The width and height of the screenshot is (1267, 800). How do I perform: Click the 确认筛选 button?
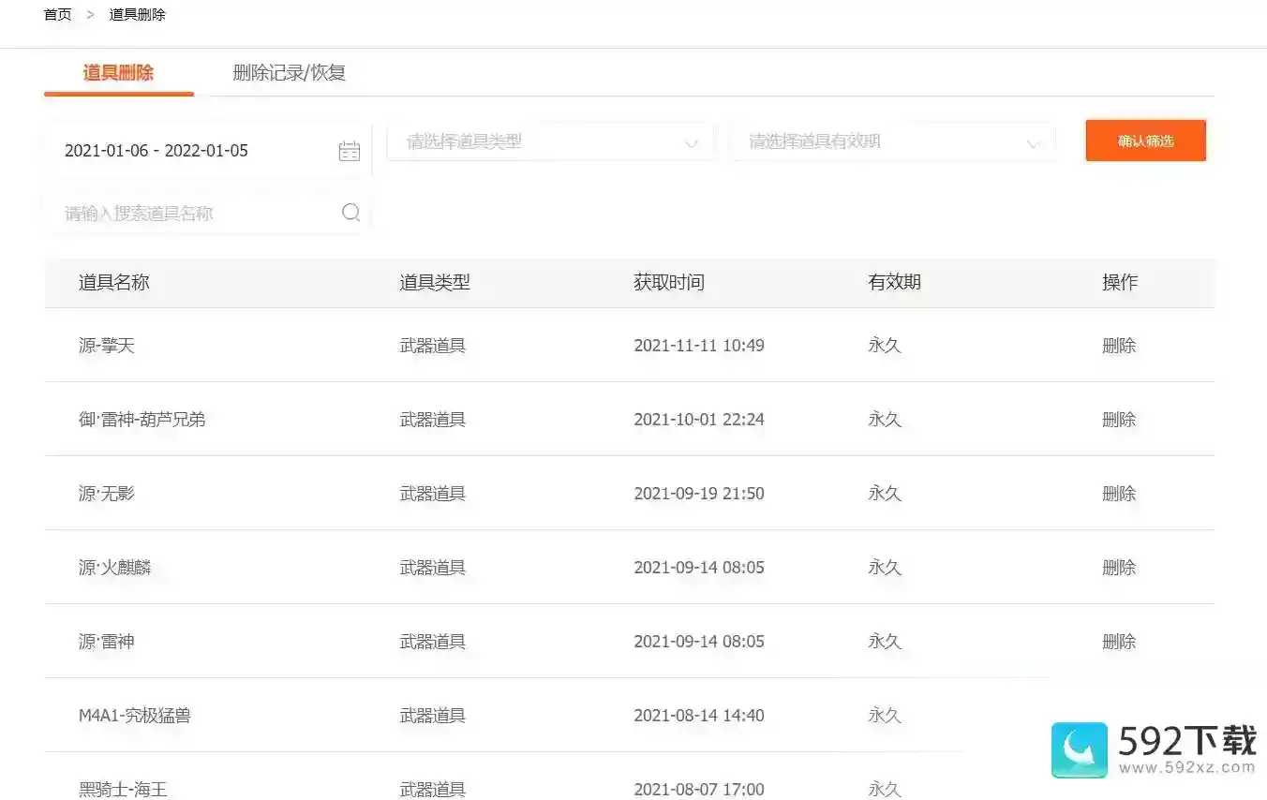point(1146,141)
